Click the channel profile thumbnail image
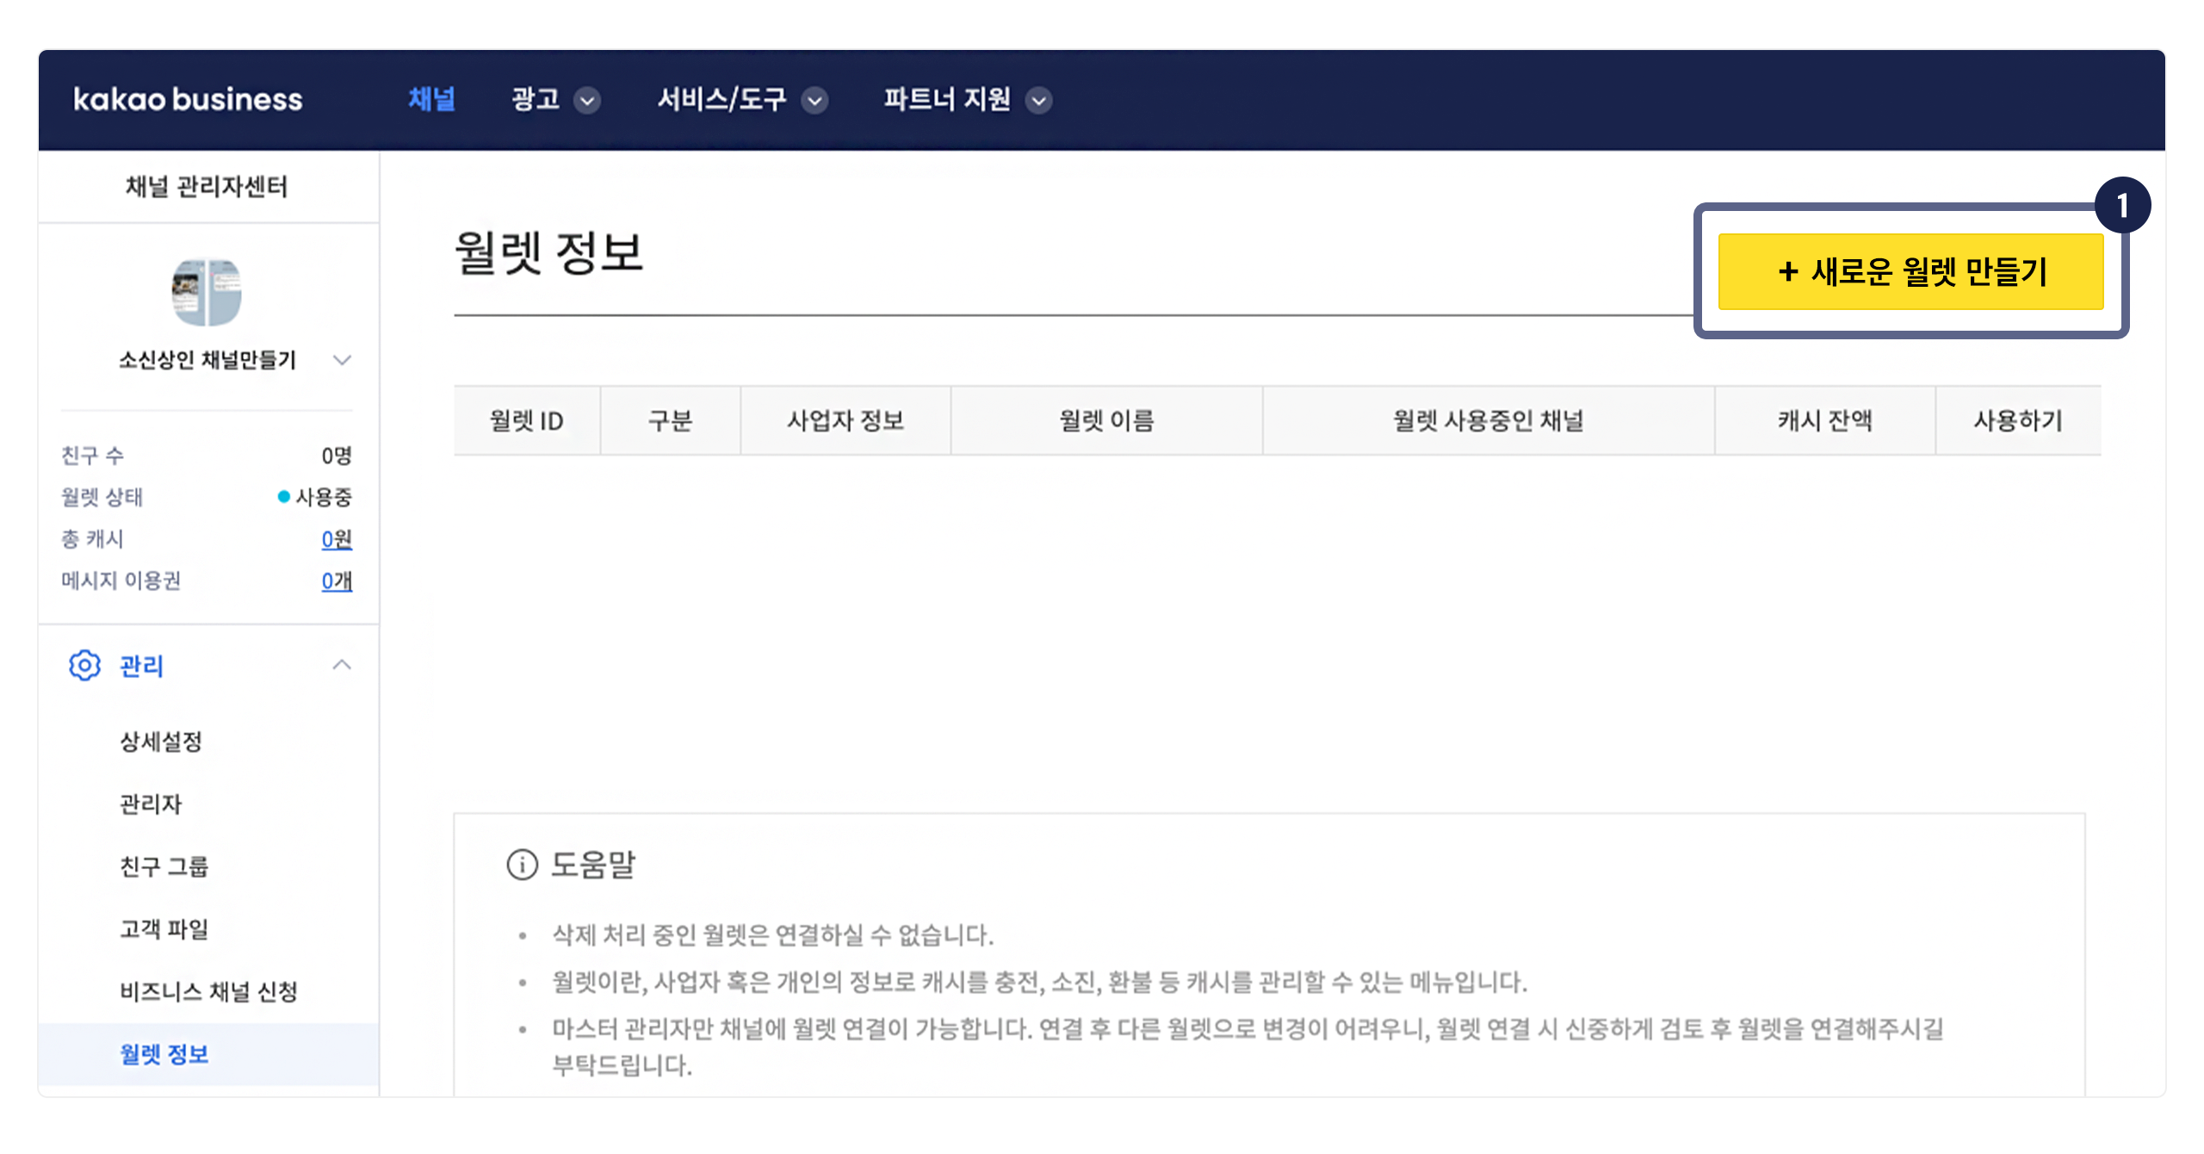This screenshot has height=1154, width=2204. (207, 292)
